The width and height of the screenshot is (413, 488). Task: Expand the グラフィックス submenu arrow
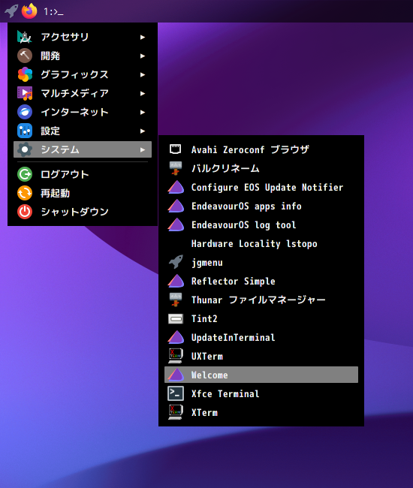pos(143,74)
